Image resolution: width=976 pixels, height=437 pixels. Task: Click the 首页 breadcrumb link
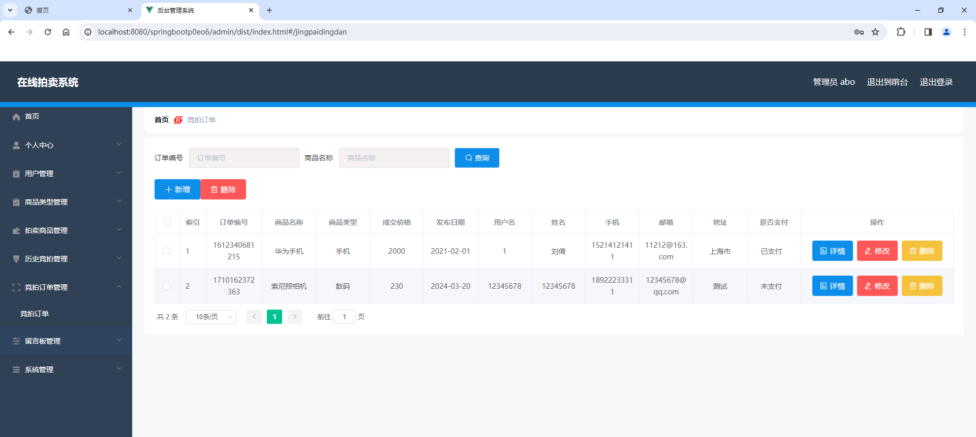(162, 120)
